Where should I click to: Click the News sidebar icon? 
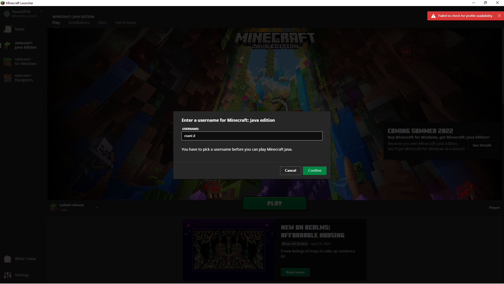pos(8,29)
